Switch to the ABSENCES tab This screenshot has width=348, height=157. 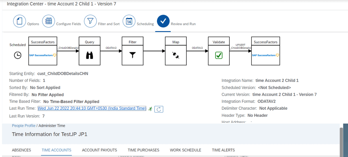coord(21,150)
